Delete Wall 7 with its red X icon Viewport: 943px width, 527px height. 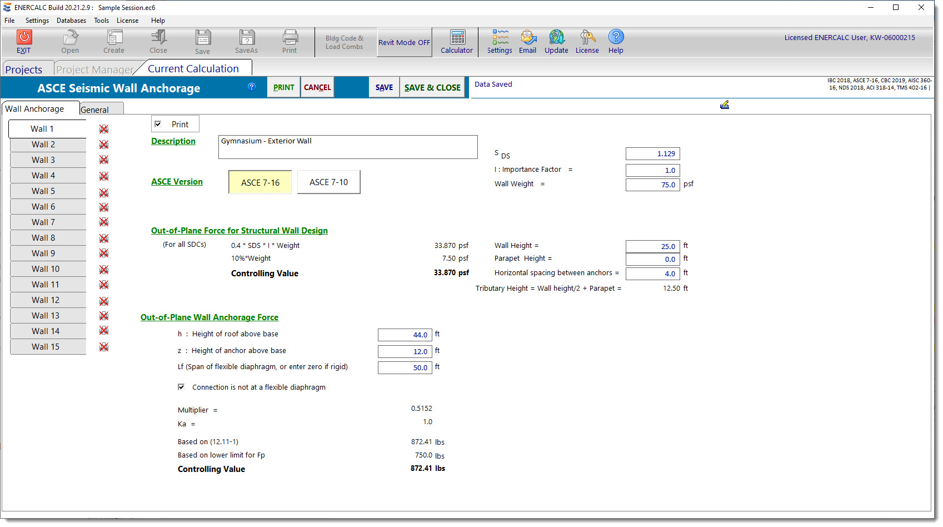(x=104, y=222)
